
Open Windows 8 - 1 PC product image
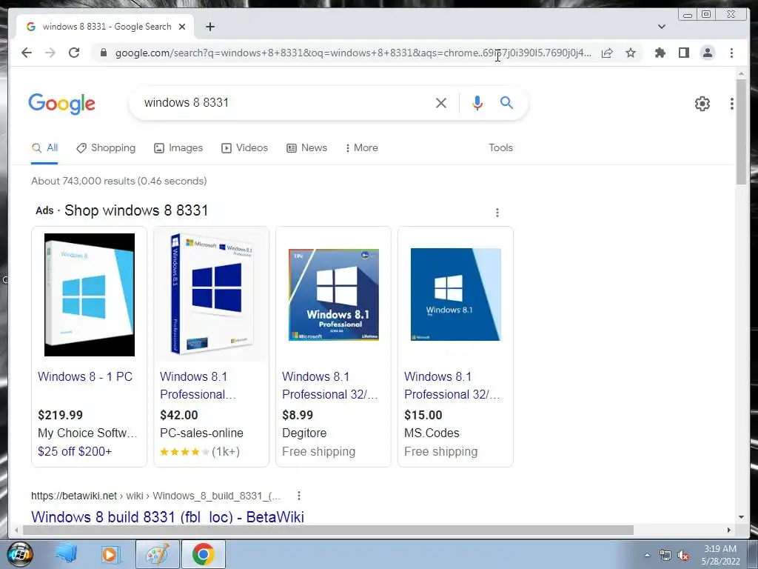point(90,295)
